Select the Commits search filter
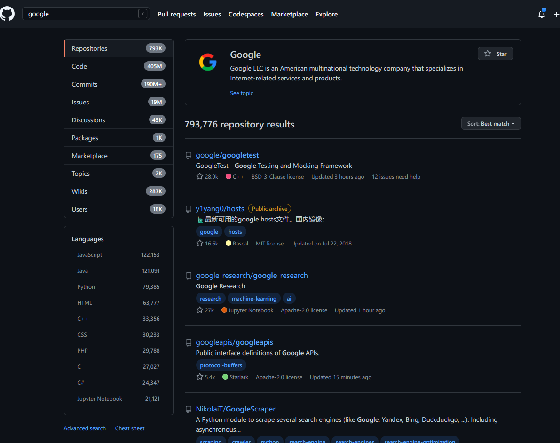 click(118, 84)
